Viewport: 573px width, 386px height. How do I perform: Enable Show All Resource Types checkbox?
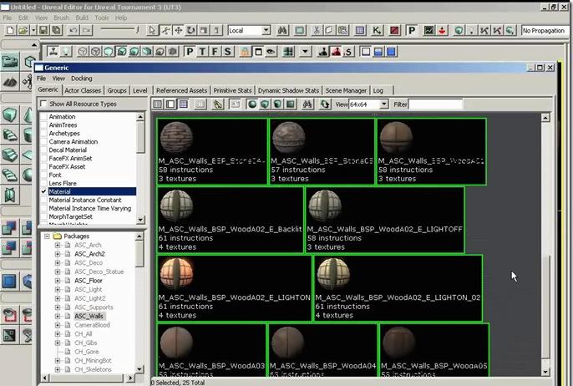coord(43,104)
